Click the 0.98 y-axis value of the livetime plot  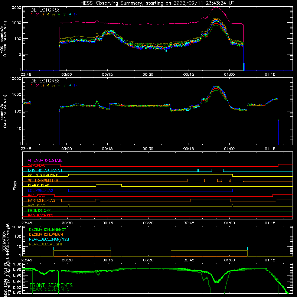coord(17,270)
